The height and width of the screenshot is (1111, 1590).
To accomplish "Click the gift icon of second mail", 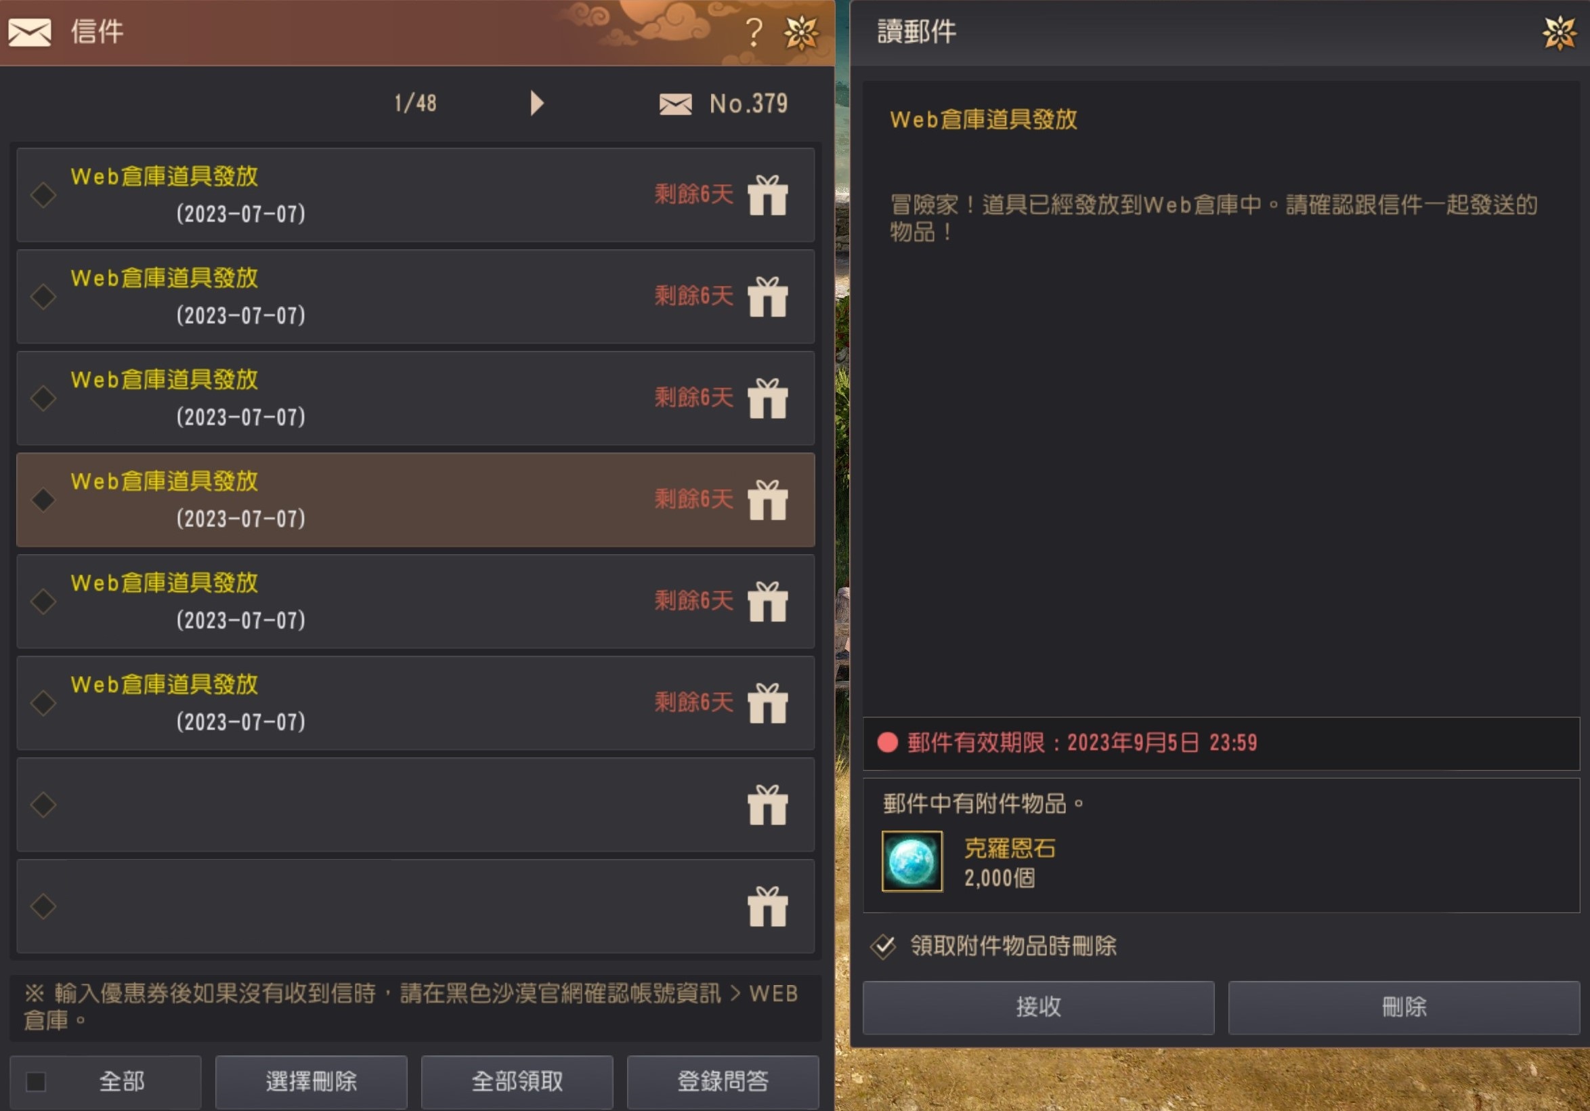I will 767,297.
